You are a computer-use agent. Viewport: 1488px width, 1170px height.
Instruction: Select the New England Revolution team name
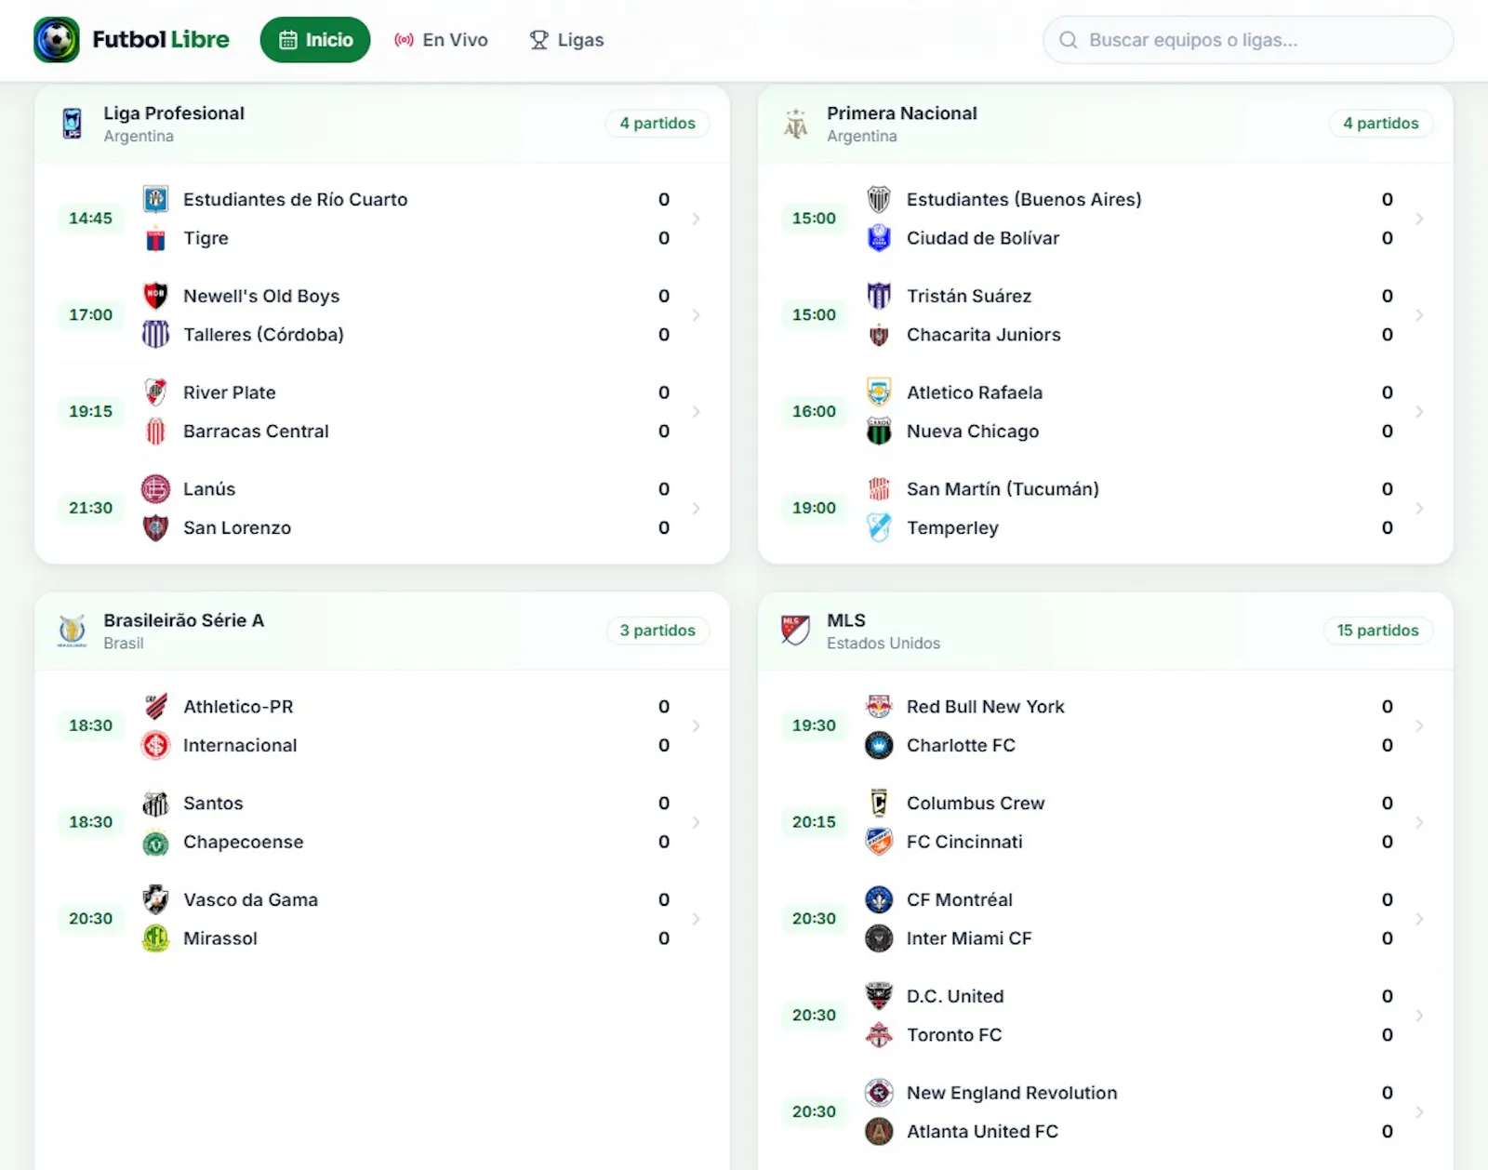1012,1094
